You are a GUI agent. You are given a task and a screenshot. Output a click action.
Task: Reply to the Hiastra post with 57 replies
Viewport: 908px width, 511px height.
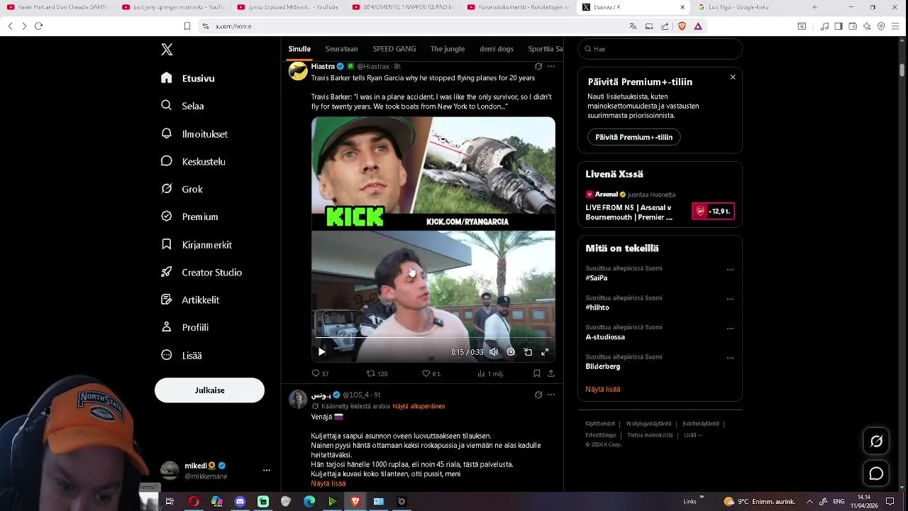pyautogui.click(x=320, y=373)
